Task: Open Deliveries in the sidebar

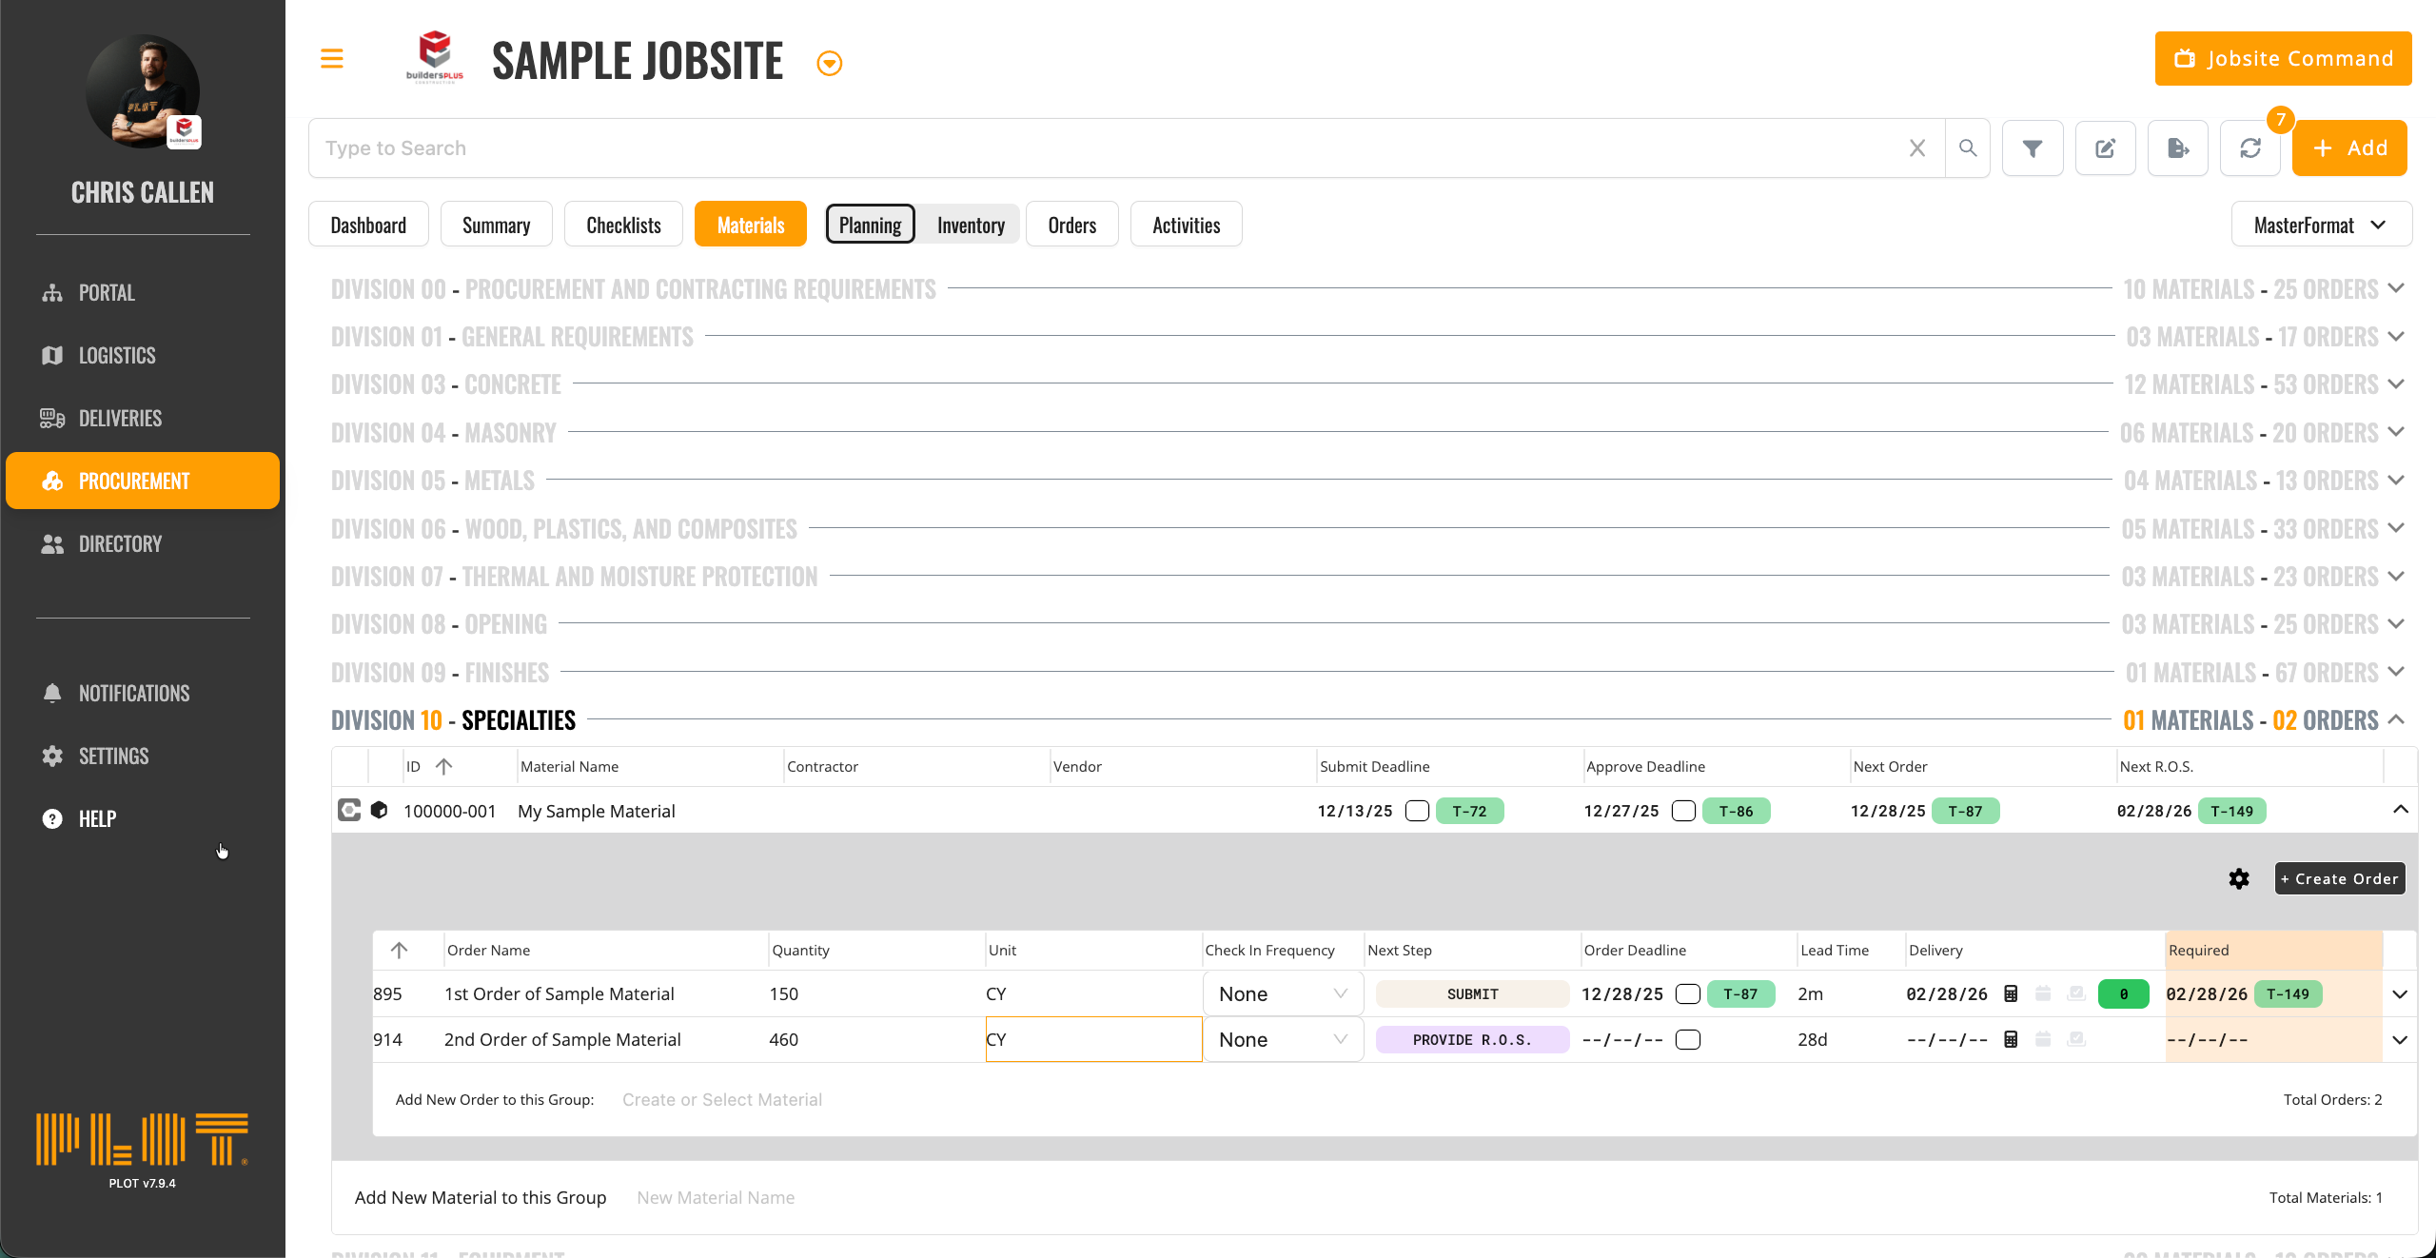Action: pyautogui.click(x=120, y=418)
